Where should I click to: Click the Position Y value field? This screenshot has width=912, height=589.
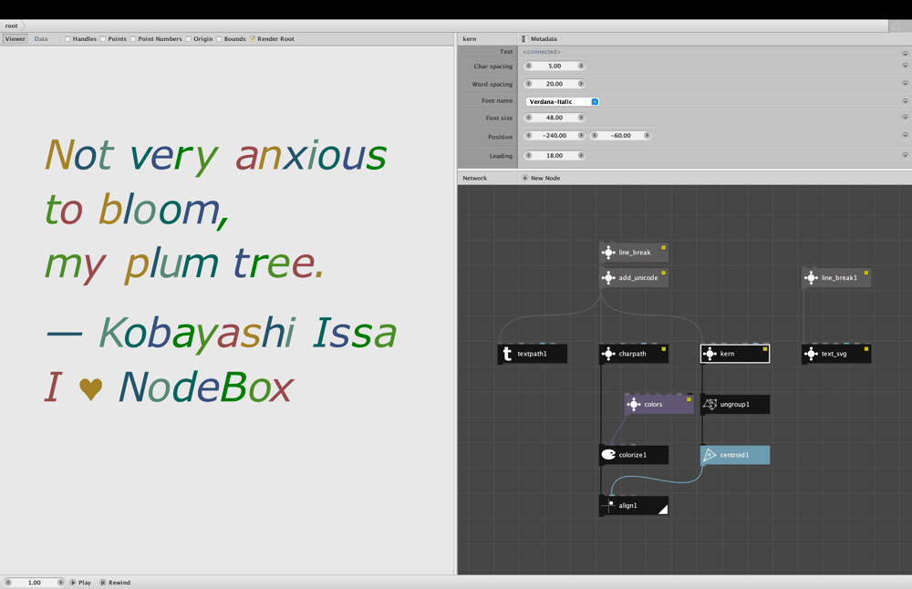(621, 136)
